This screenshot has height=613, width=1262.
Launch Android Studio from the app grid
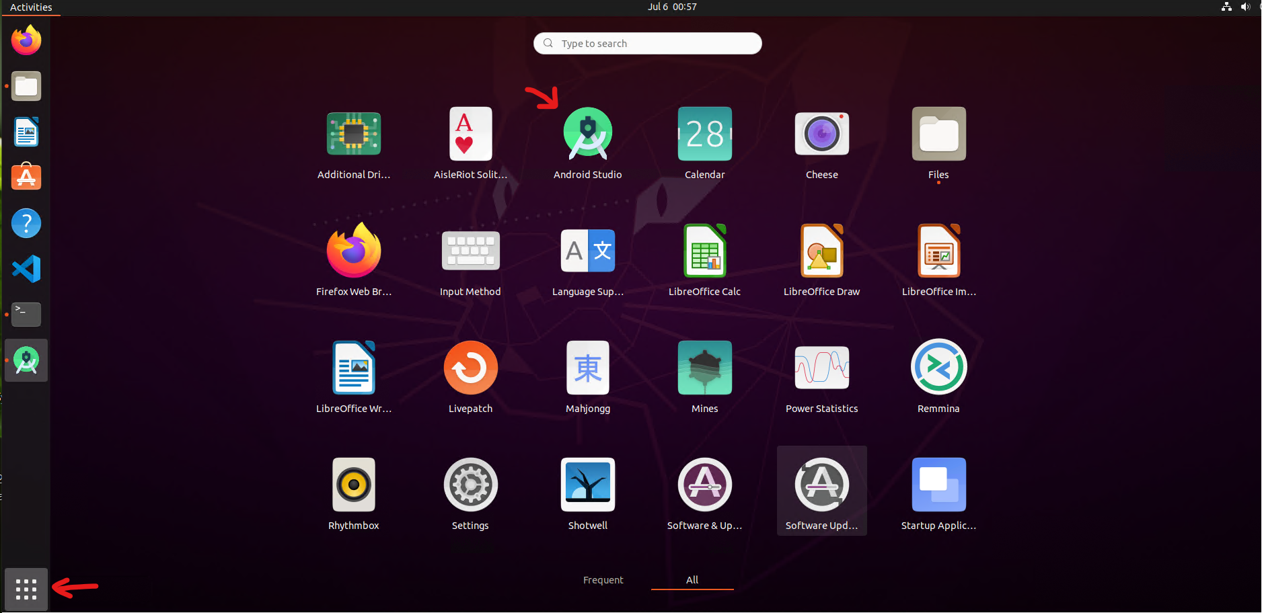(x=588, y=143)
